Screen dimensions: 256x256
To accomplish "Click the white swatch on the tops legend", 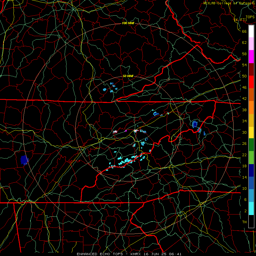I will (x=251, y=31).
